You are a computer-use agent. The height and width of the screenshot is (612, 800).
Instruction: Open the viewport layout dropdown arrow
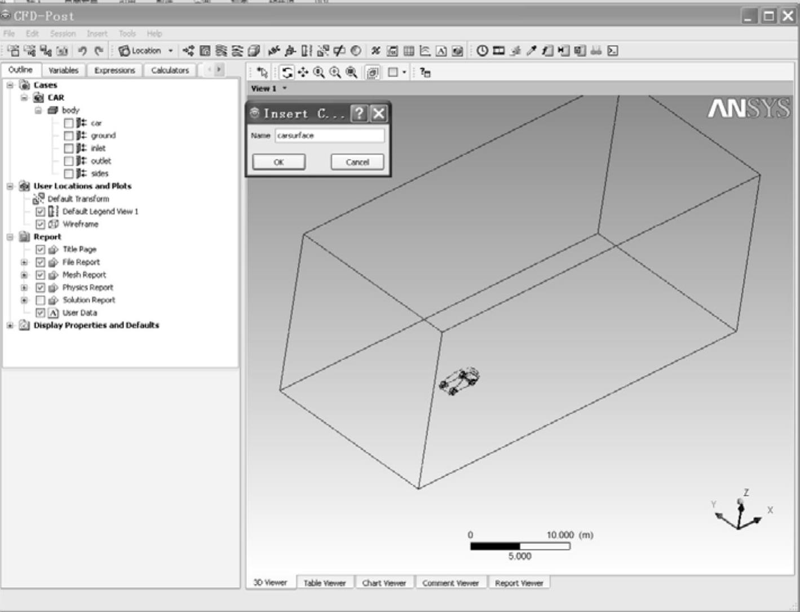(405, 72)
